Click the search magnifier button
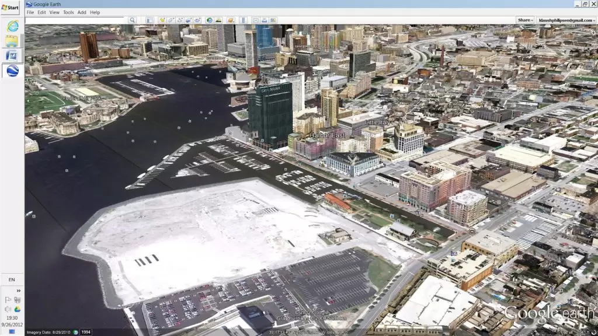The image size is (598, 336). coord(133,20)
